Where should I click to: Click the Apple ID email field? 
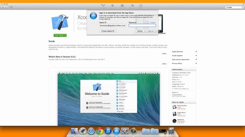coord(113,25)
